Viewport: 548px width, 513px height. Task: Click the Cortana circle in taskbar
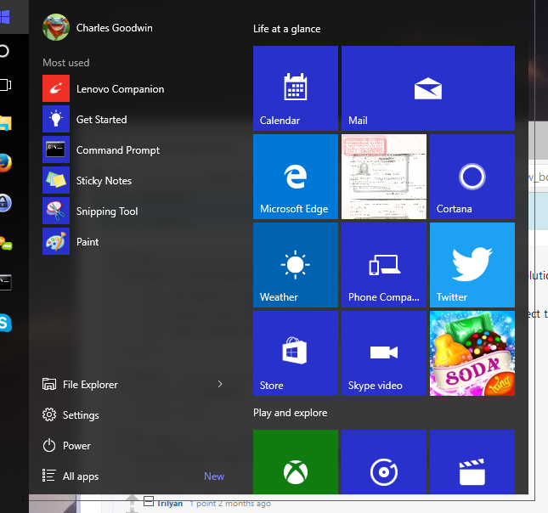(x=3, y=51)
